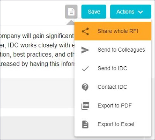Click the Excel document icon
This screenshot has height=140, width=155.
pyautogui.click(x=85, y=125)
